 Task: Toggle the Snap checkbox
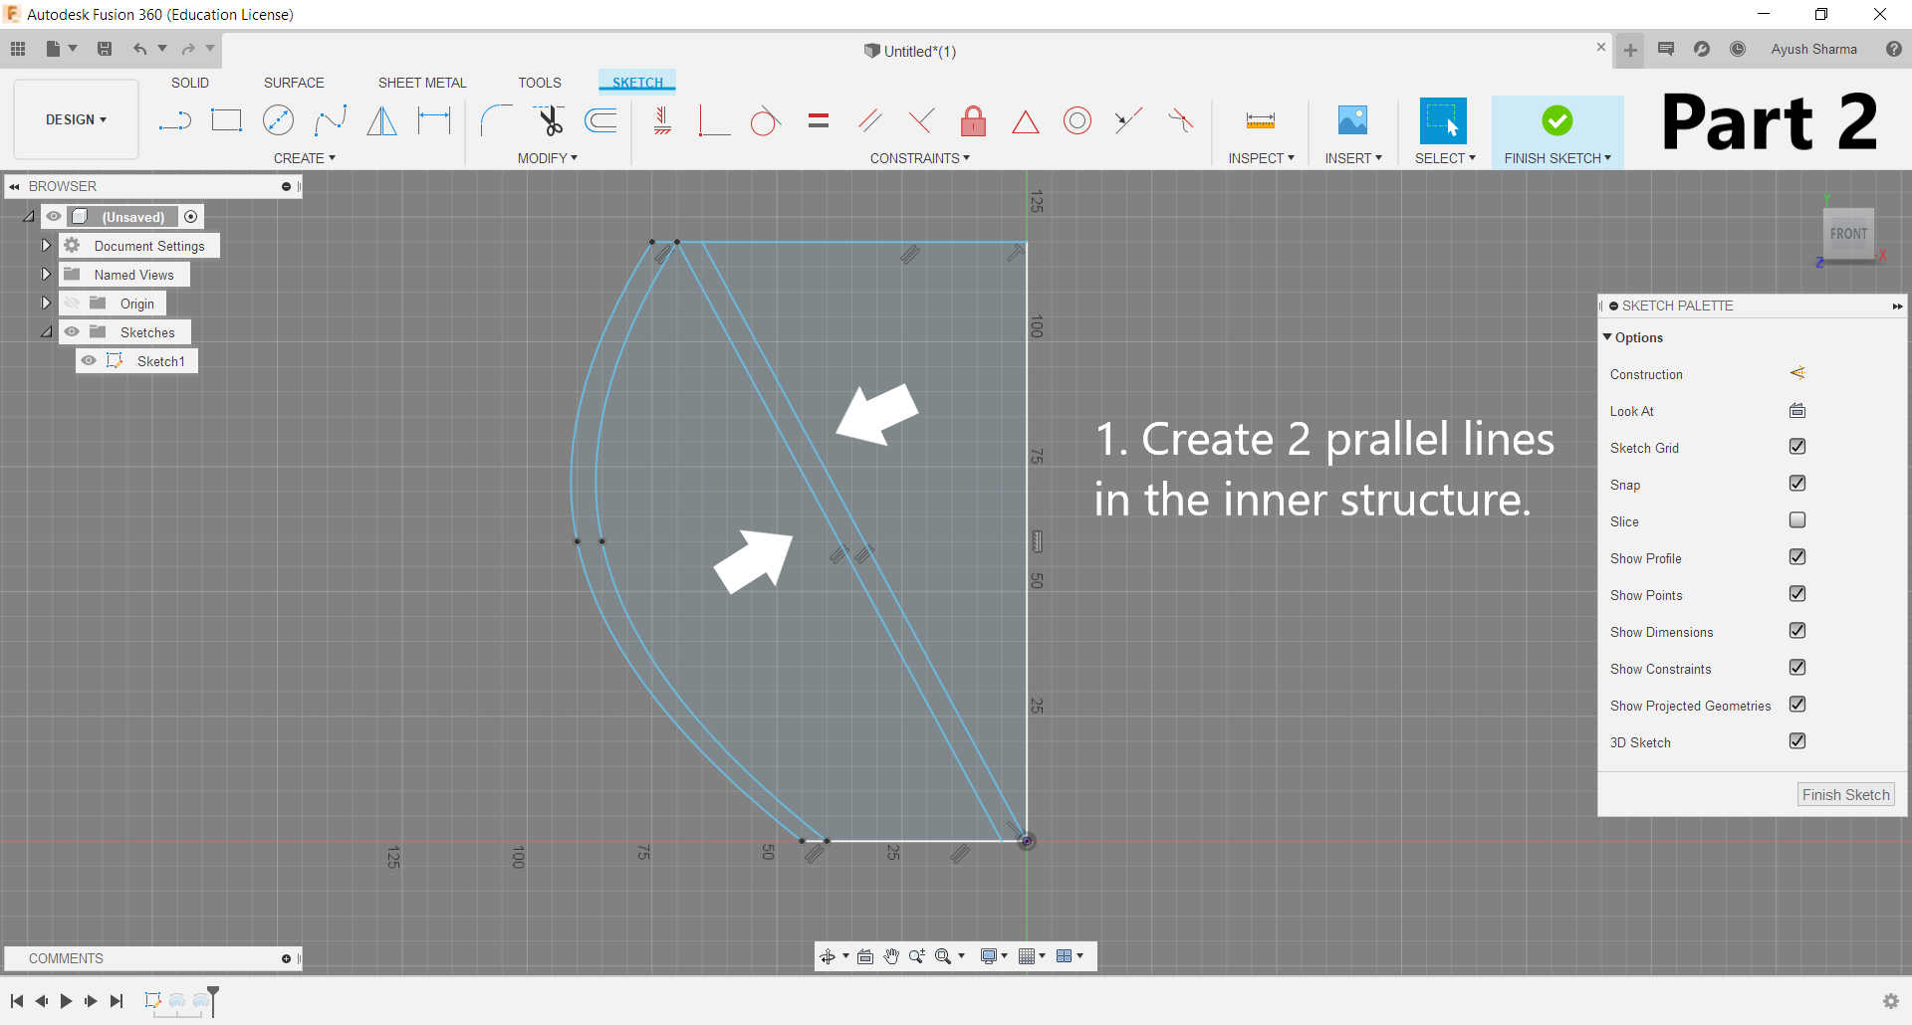point(1797,484)
